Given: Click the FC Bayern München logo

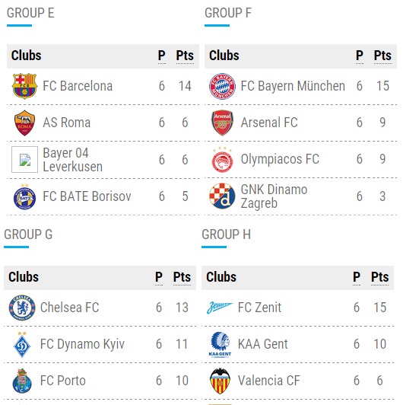Looking at the screenshot, I should (222, 86).
